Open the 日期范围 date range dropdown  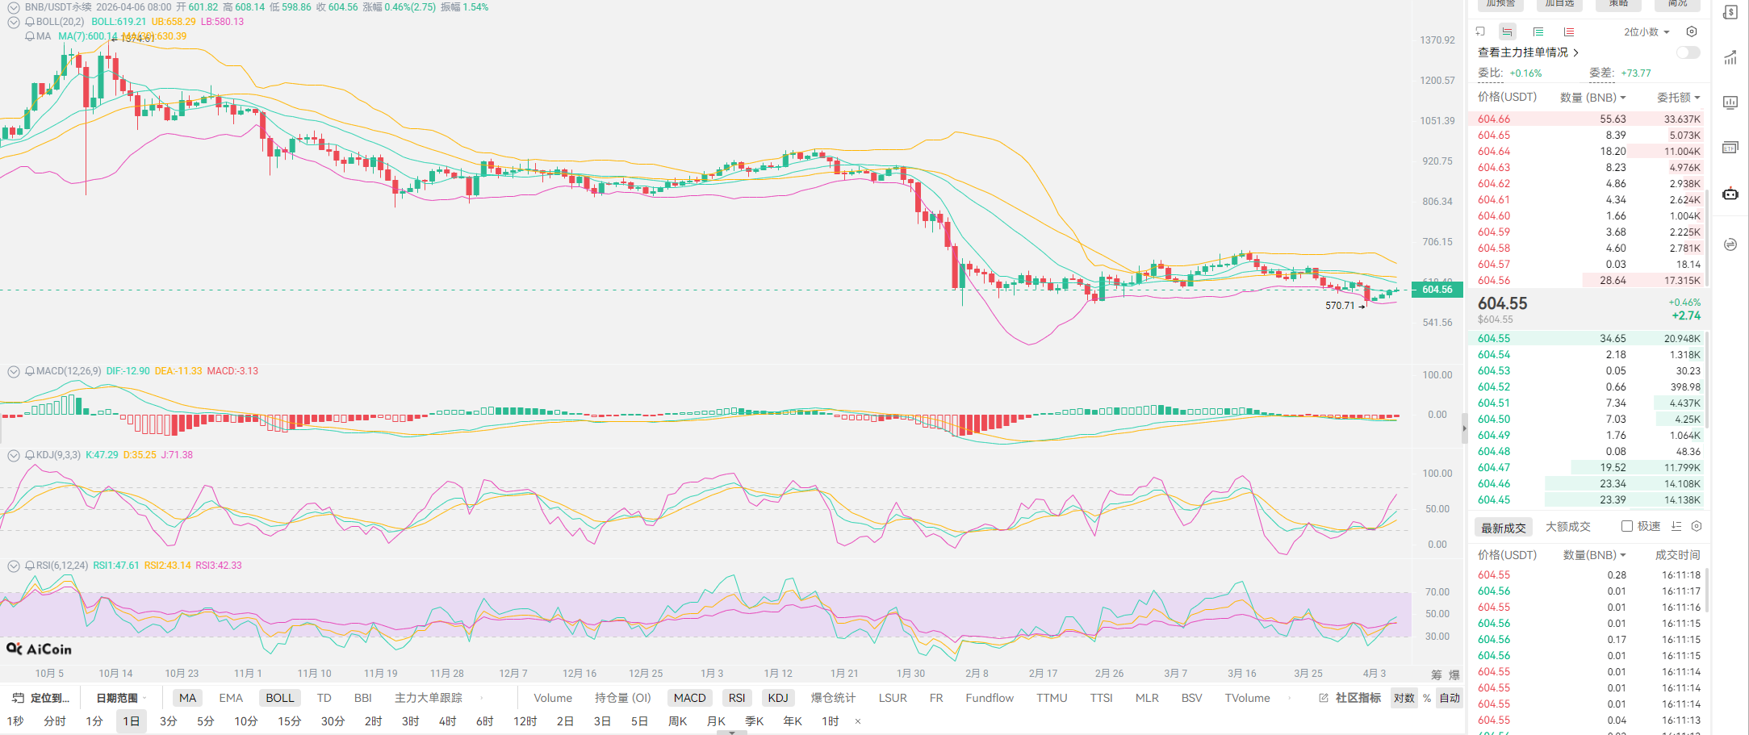pos(120,698)
